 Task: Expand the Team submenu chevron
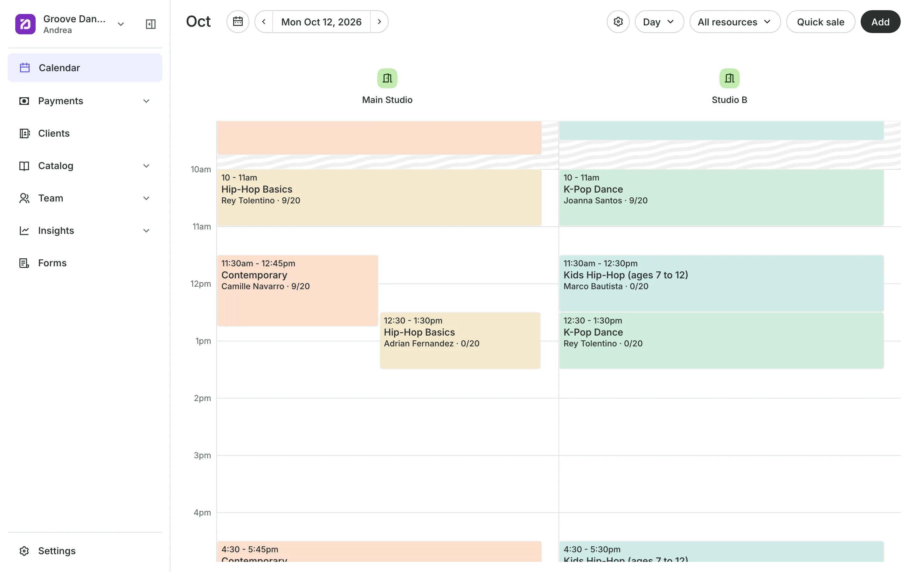(x=147, y=198)
